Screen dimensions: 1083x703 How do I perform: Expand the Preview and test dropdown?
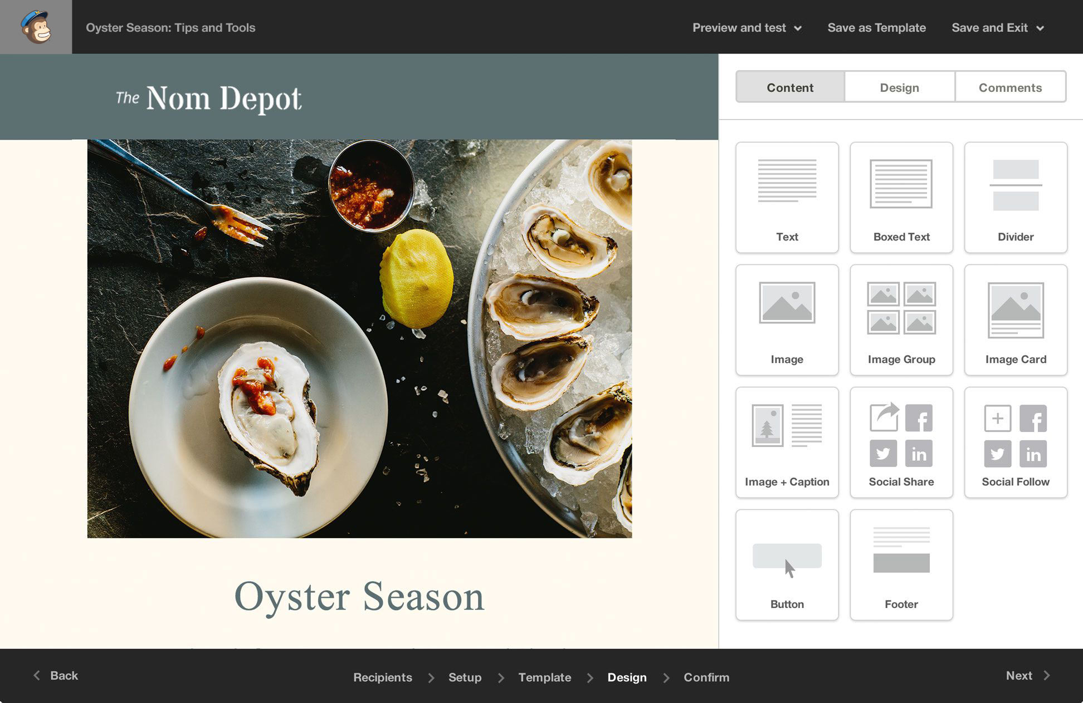(x=745, y=28)
